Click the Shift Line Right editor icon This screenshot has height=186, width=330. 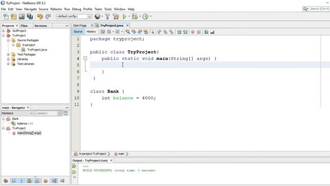point(185,32)
